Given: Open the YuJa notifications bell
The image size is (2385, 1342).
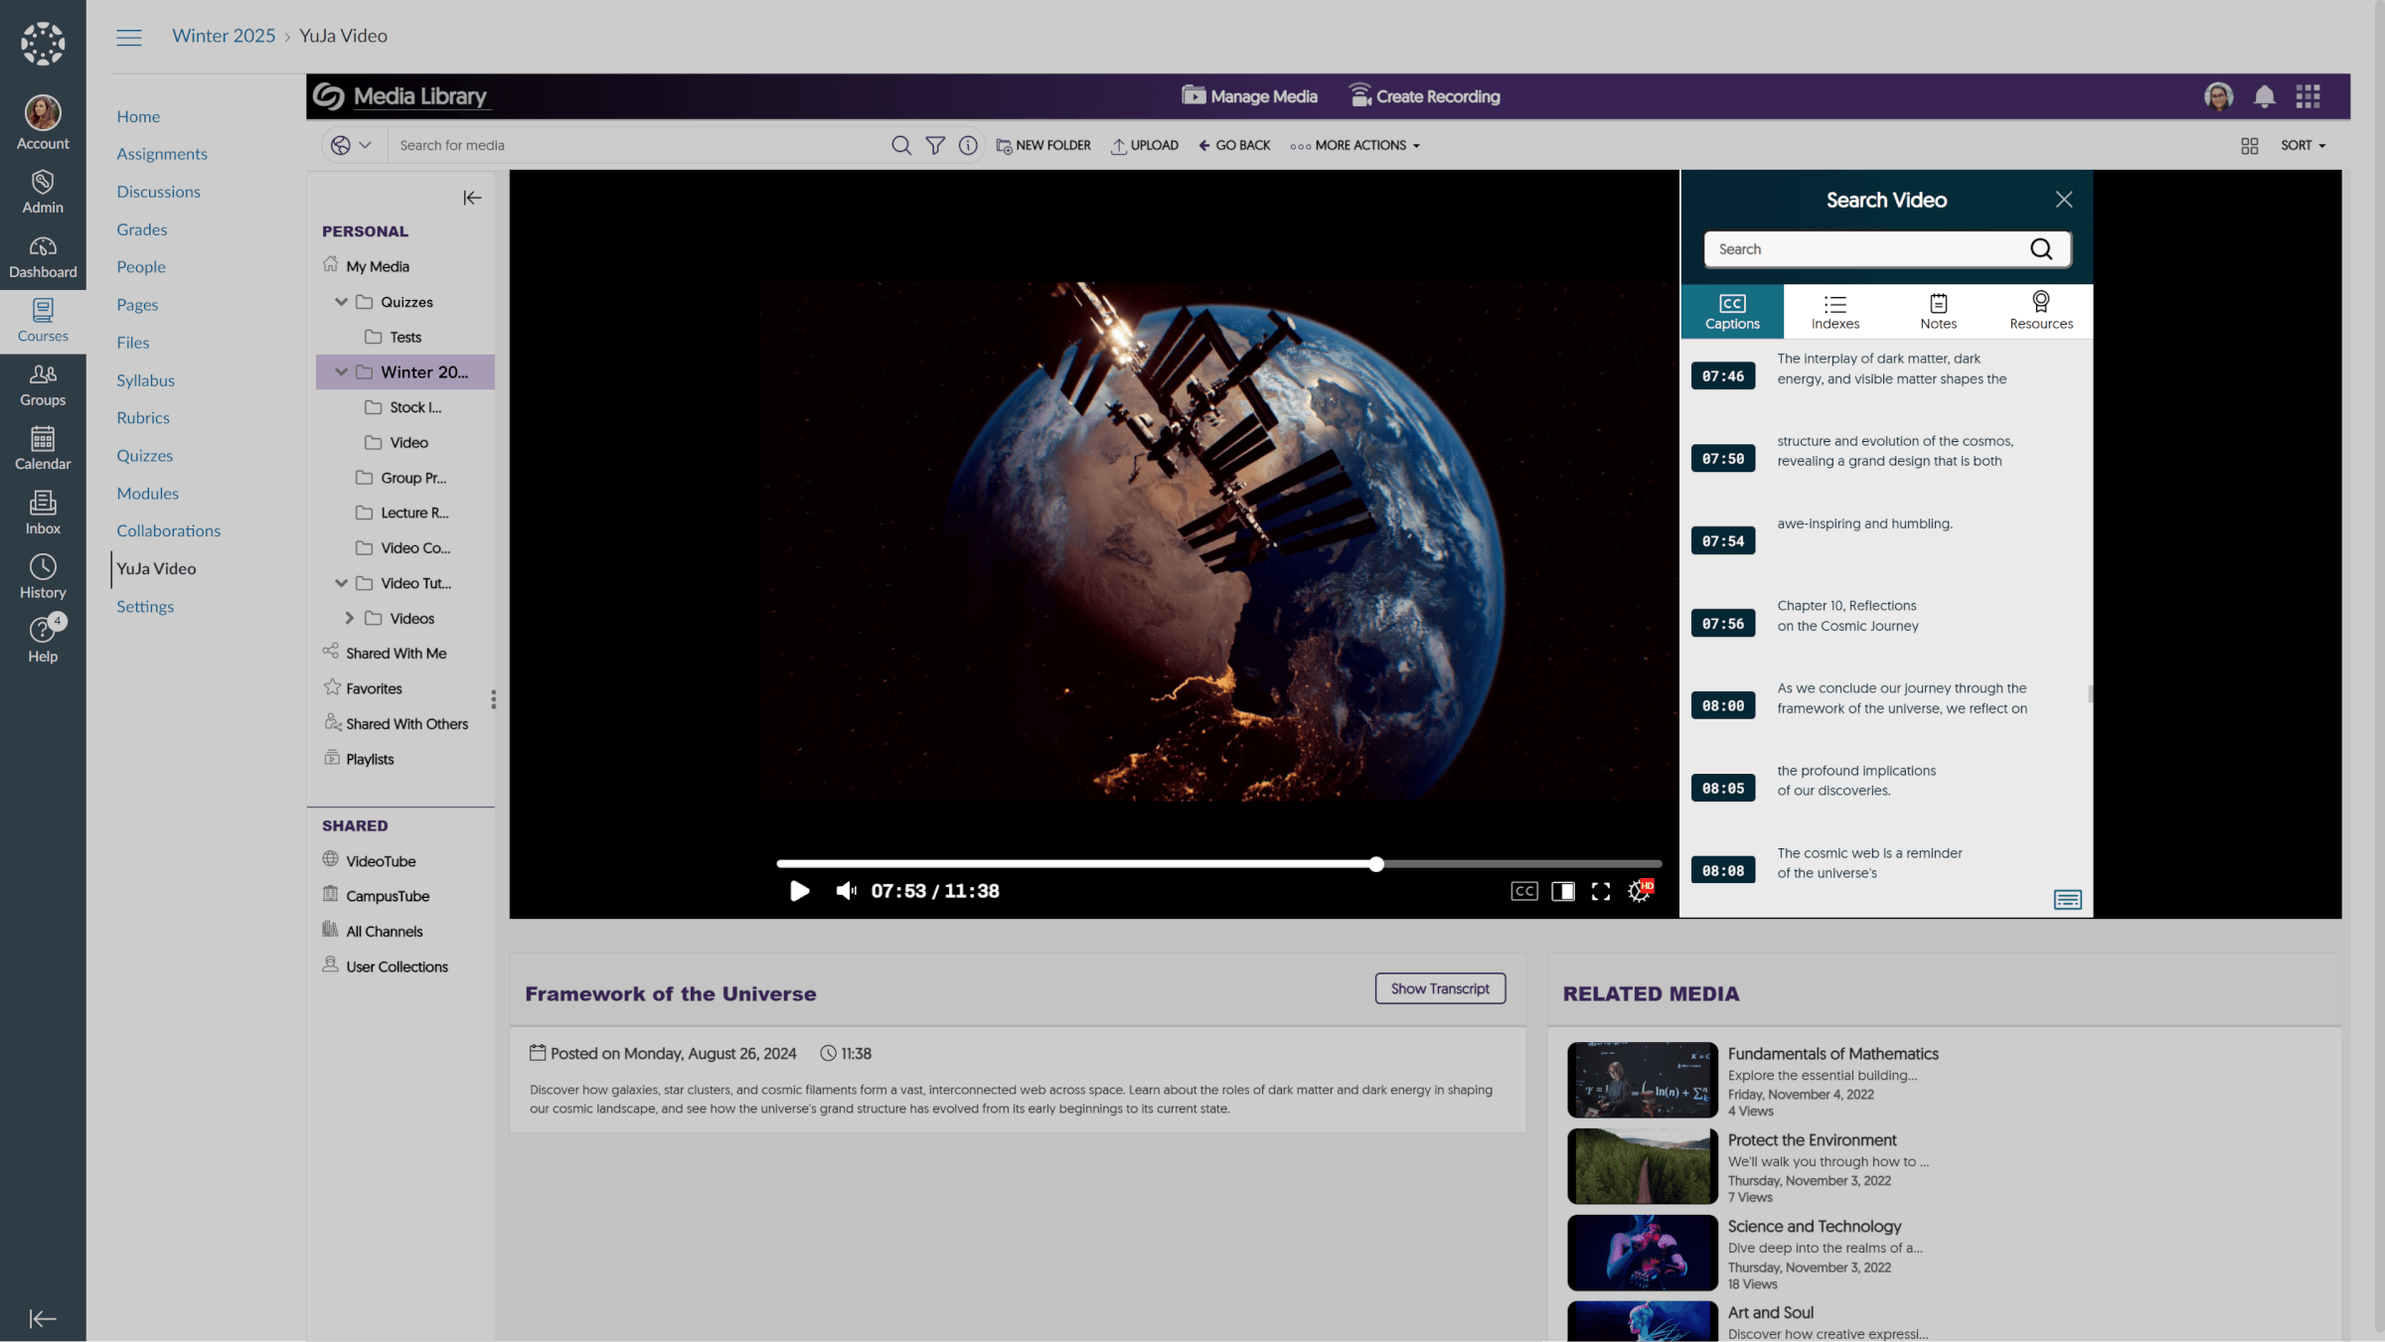Looking at the screenshot, I should (x=2264, y=96).
